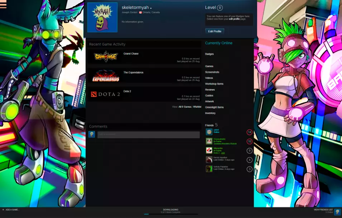
Task: Open the Inventory section
Action: 210,113
